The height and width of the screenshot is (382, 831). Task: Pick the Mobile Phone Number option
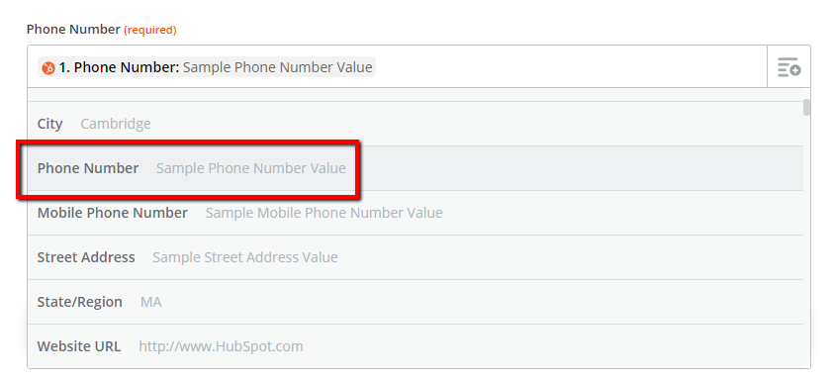click(415, 213)
